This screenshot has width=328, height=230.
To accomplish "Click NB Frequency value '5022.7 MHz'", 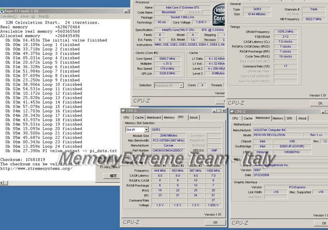I will [314, 19].
